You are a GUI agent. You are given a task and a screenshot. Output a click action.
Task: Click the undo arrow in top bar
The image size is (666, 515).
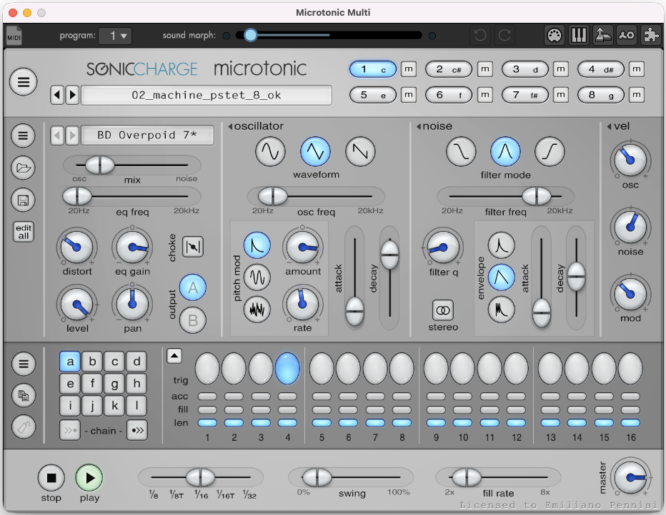click(x=480, y=35)
